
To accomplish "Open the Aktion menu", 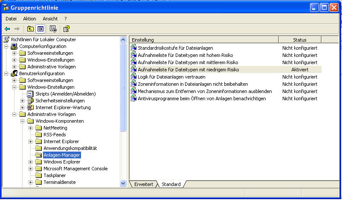I will tap(30, 19).
